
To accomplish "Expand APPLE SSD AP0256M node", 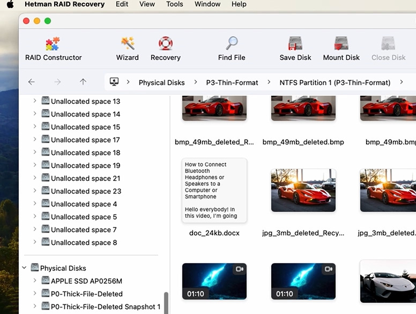I will click(35, 281).
